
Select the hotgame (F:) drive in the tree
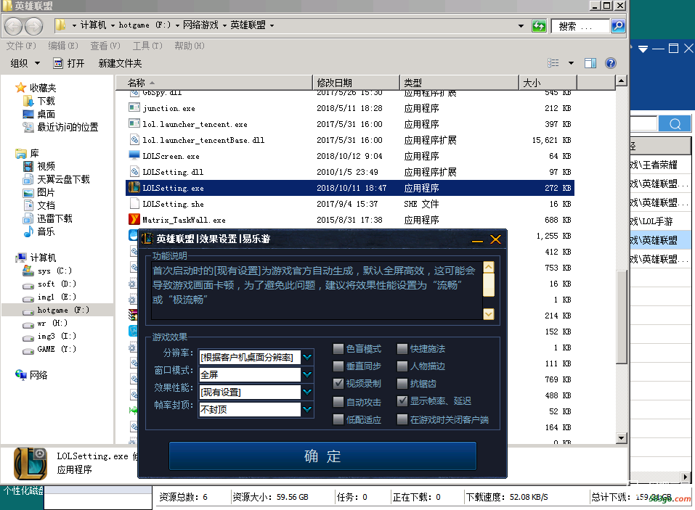point(57,310)
